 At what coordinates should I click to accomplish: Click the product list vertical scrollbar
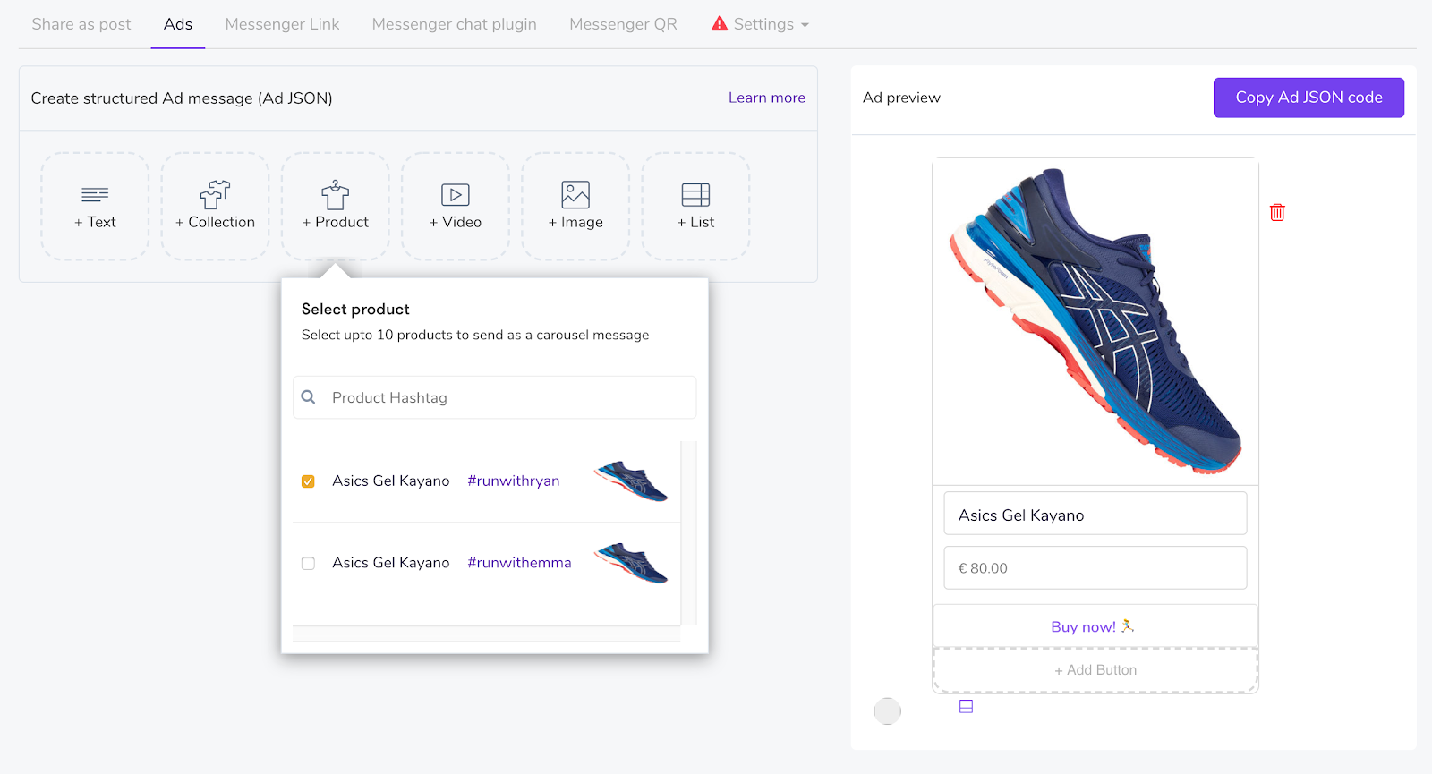[x=688, y=533]
